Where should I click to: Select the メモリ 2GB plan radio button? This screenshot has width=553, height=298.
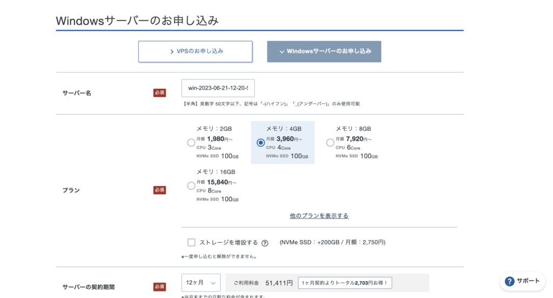coord(191,143)
